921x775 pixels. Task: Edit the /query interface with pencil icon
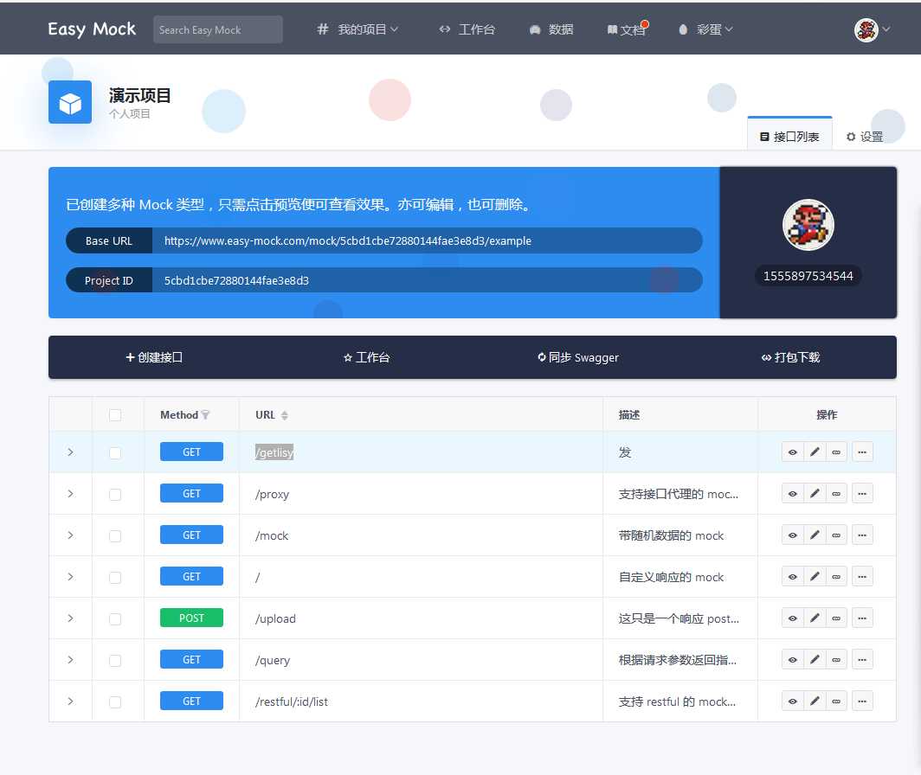(814, 660)
